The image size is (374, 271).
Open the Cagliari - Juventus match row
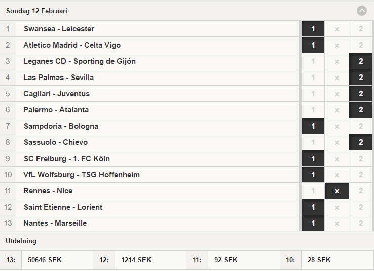point(149,94)
